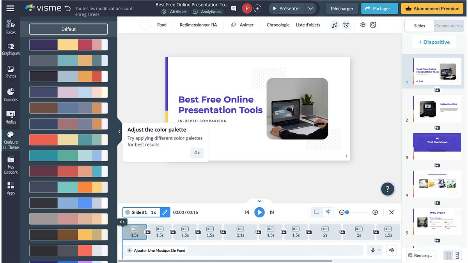Switch to the Commentaires tab
Viewport: 468px width, 263px height.
click(448, 26)
